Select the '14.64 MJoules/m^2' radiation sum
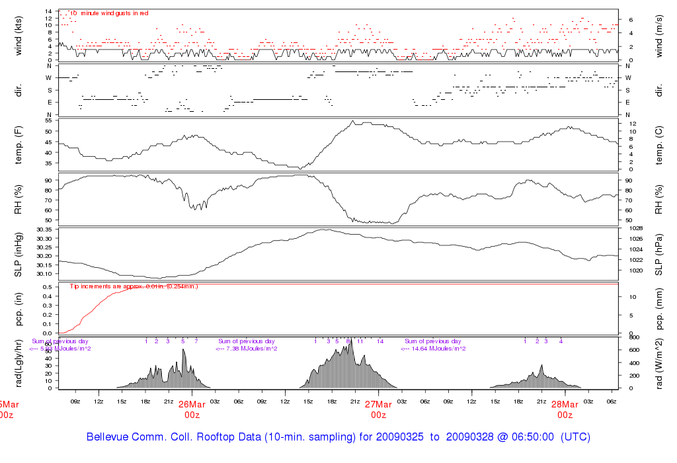677x463 pixels. 438,349
